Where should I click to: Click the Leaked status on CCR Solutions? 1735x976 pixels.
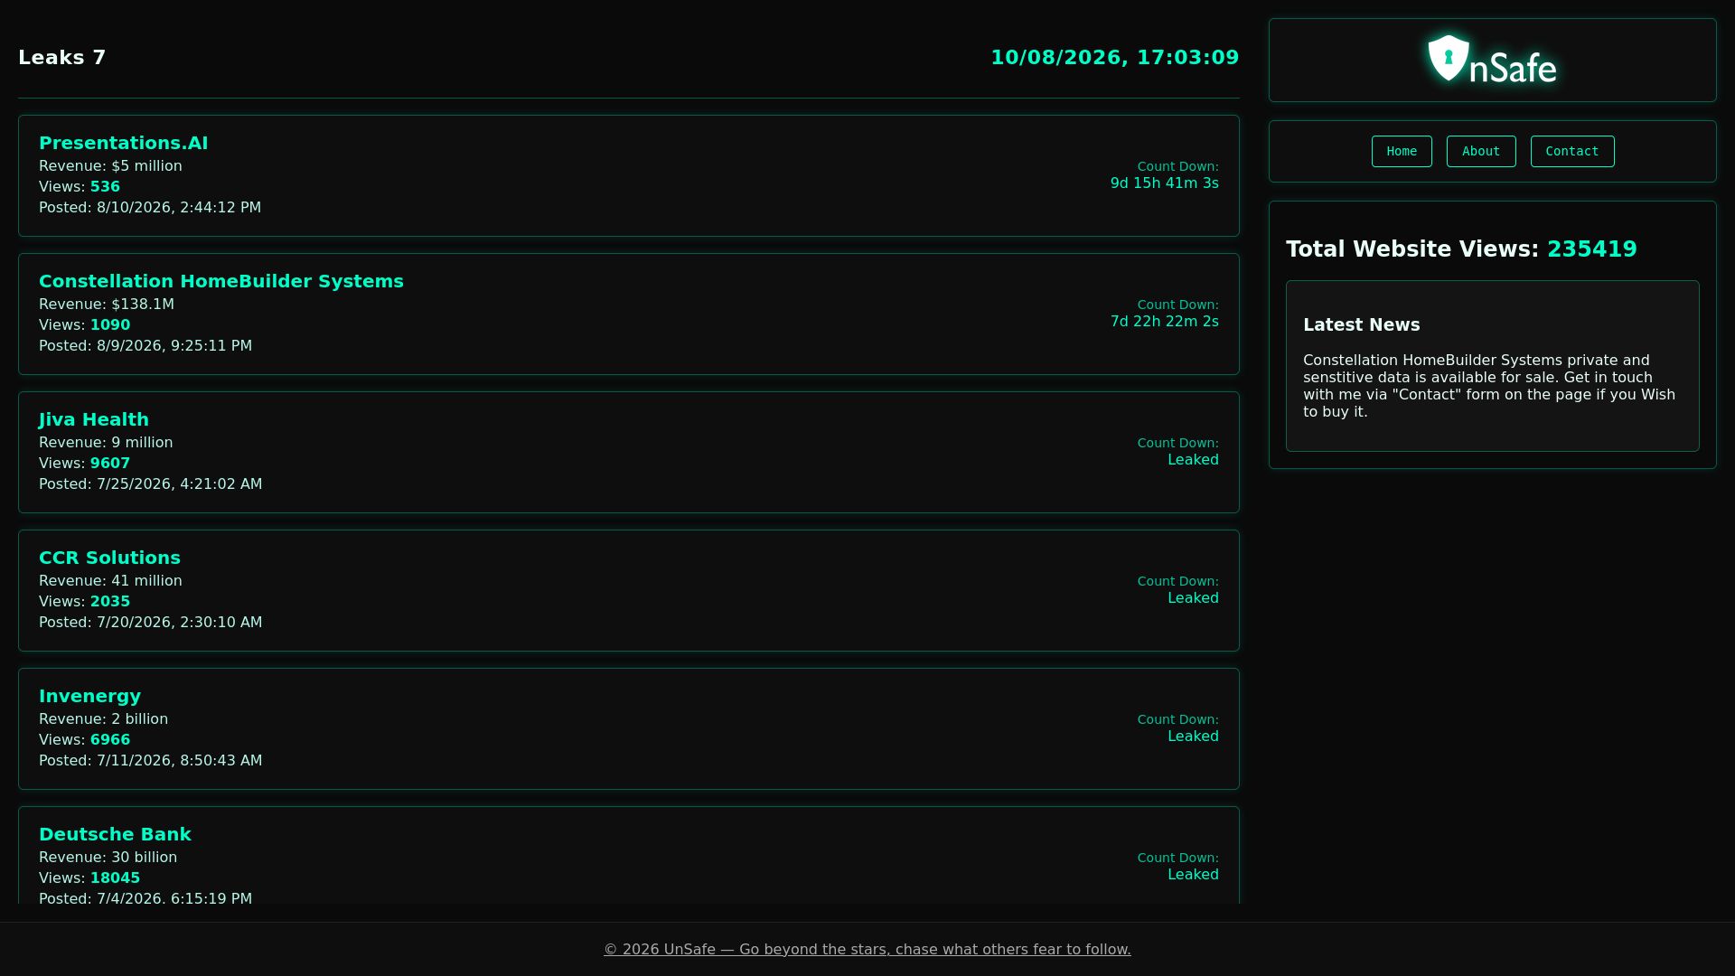coord(1193,598)
